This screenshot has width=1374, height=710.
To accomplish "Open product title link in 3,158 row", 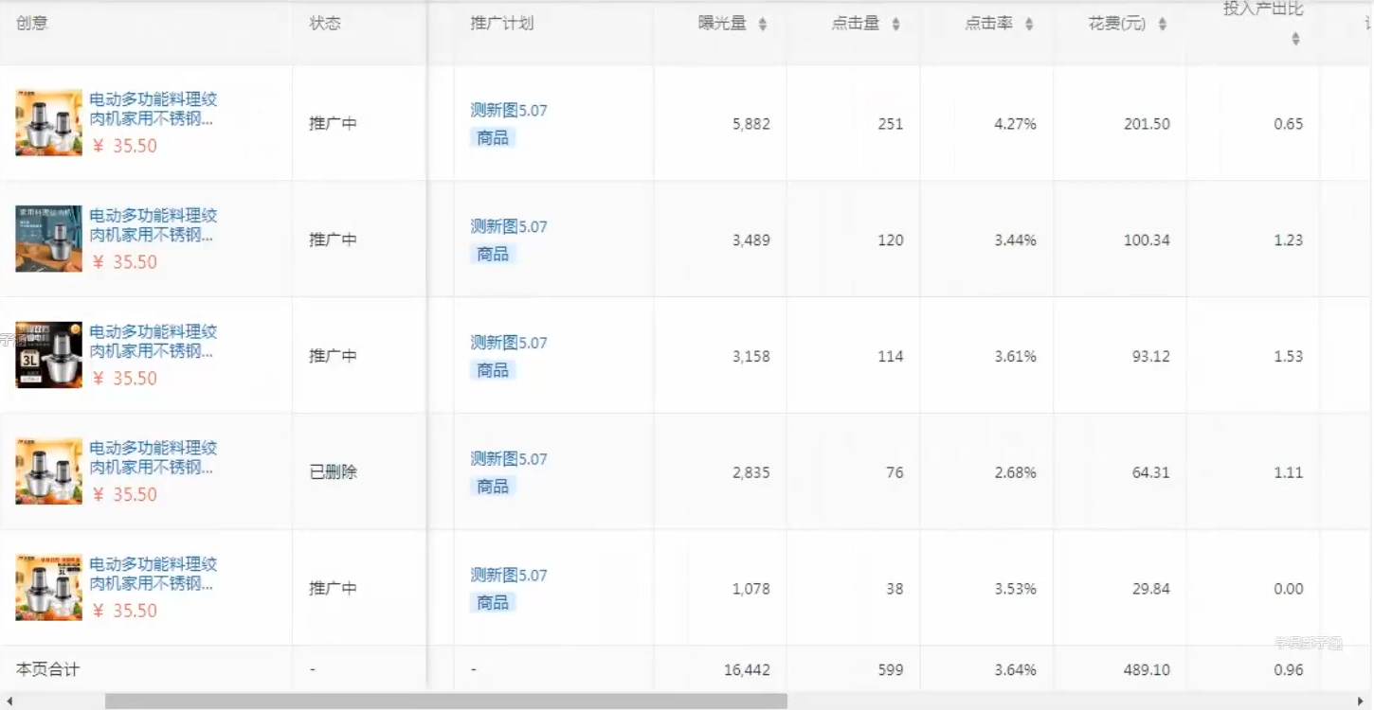I will pos(154,342).
